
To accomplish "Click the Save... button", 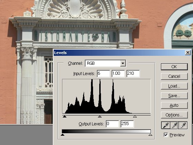I will click(174, 95).
